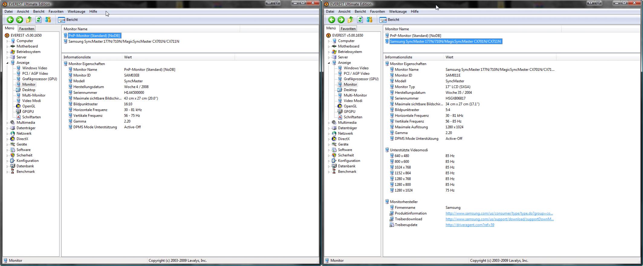Open Datei menu in left window
The width and height of the screenshot is (643, 266).
pos(9,11)
